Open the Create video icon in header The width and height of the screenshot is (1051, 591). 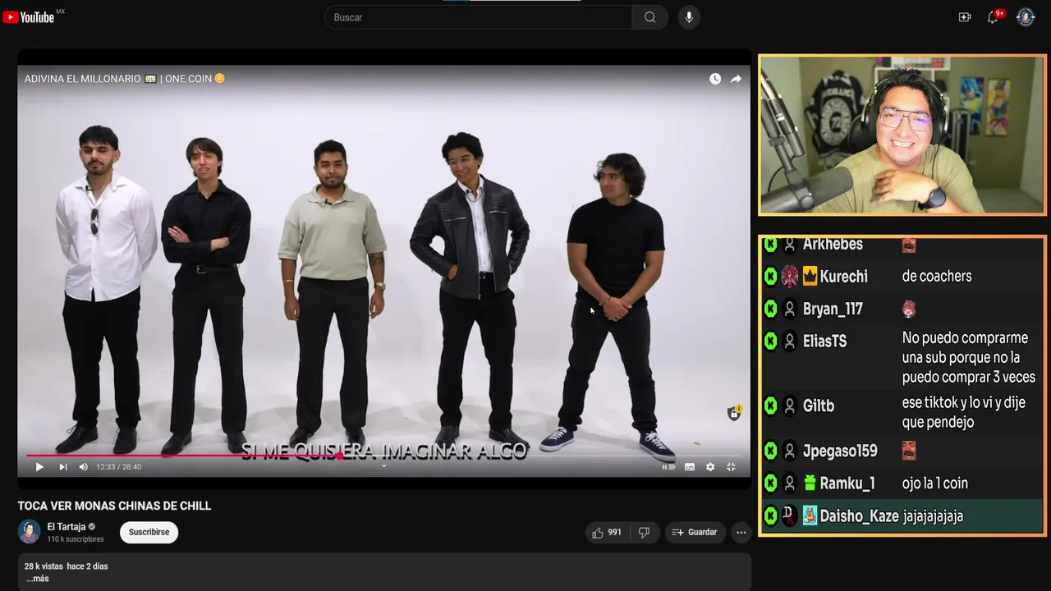[x=965, y=17]
